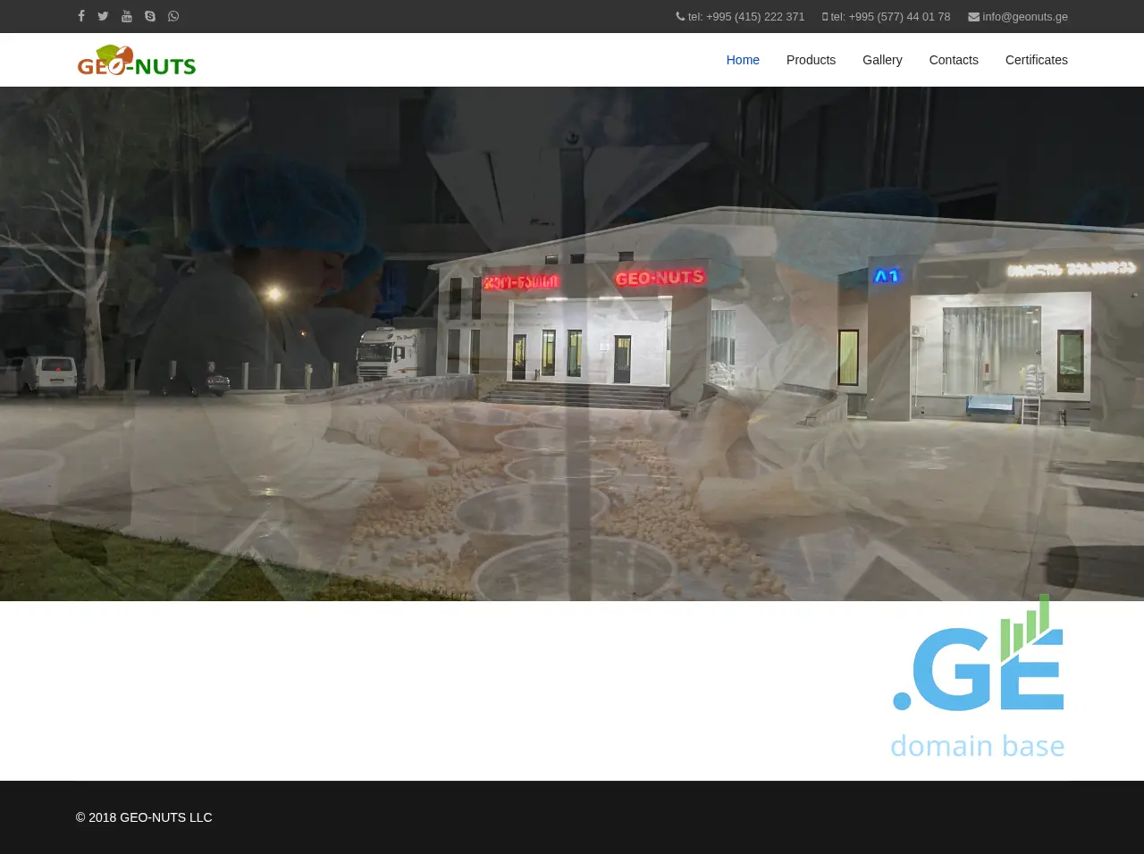Open the Contacts page
Image resolution: width=1144 pixels, height=854 pixels.
(x=954, y=60)
